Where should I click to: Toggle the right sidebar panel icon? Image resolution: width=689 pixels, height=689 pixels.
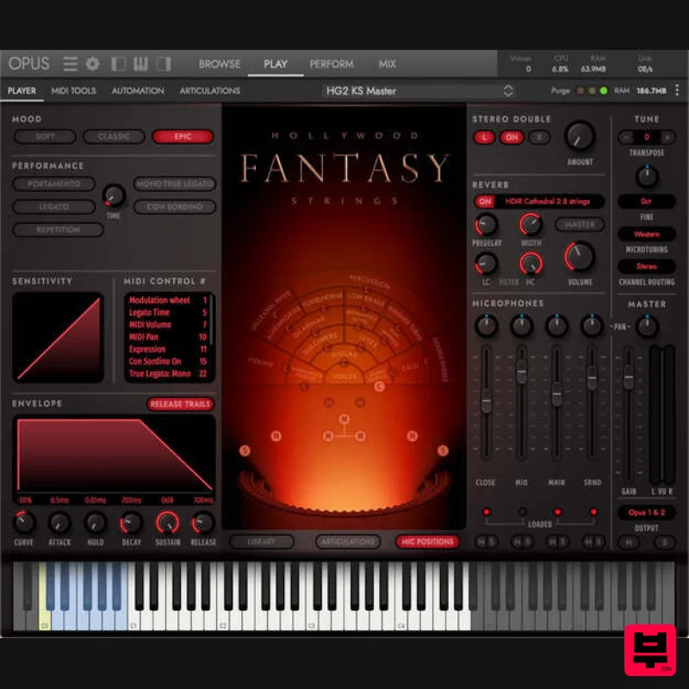(x=164, y=64)
